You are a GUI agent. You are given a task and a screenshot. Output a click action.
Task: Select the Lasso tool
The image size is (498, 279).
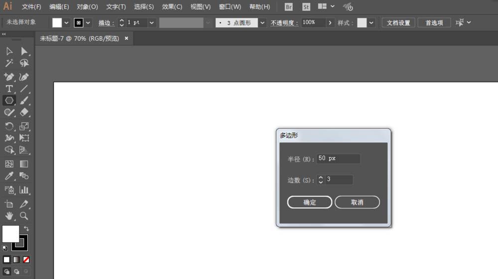tap(24, 63)
